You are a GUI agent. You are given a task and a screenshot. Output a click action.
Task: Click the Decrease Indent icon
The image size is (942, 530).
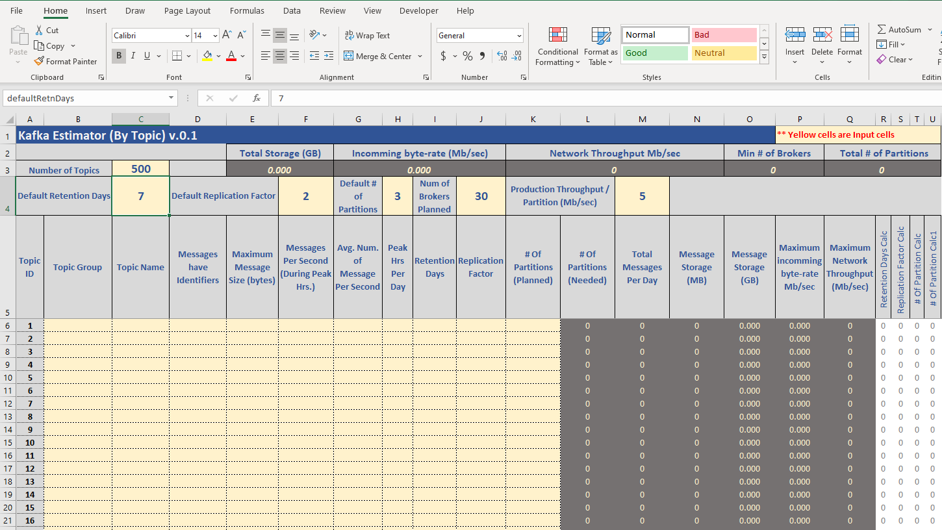(314, 56)
